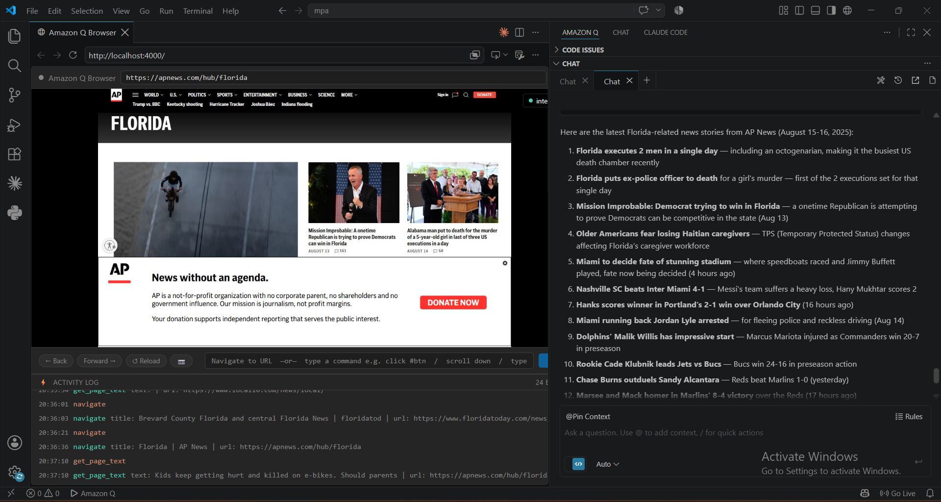This screenshot has width=941, height=502.
Task: Collapse the CHAT section
Action: pyautogui.click(x=571, y=64)
